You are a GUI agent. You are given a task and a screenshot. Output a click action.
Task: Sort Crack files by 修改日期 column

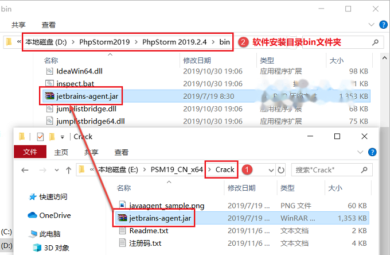click(241, 188)
